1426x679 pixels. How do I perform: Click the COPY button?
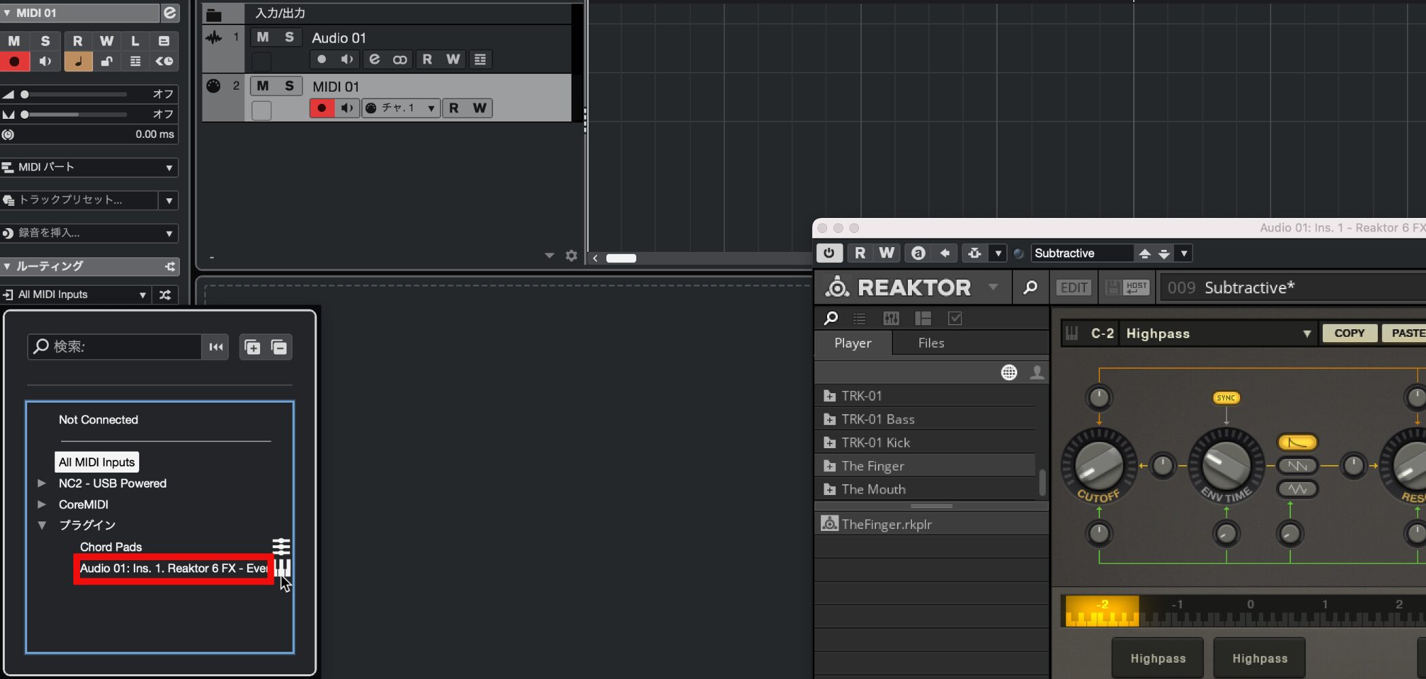click(x=1349, y=333)
